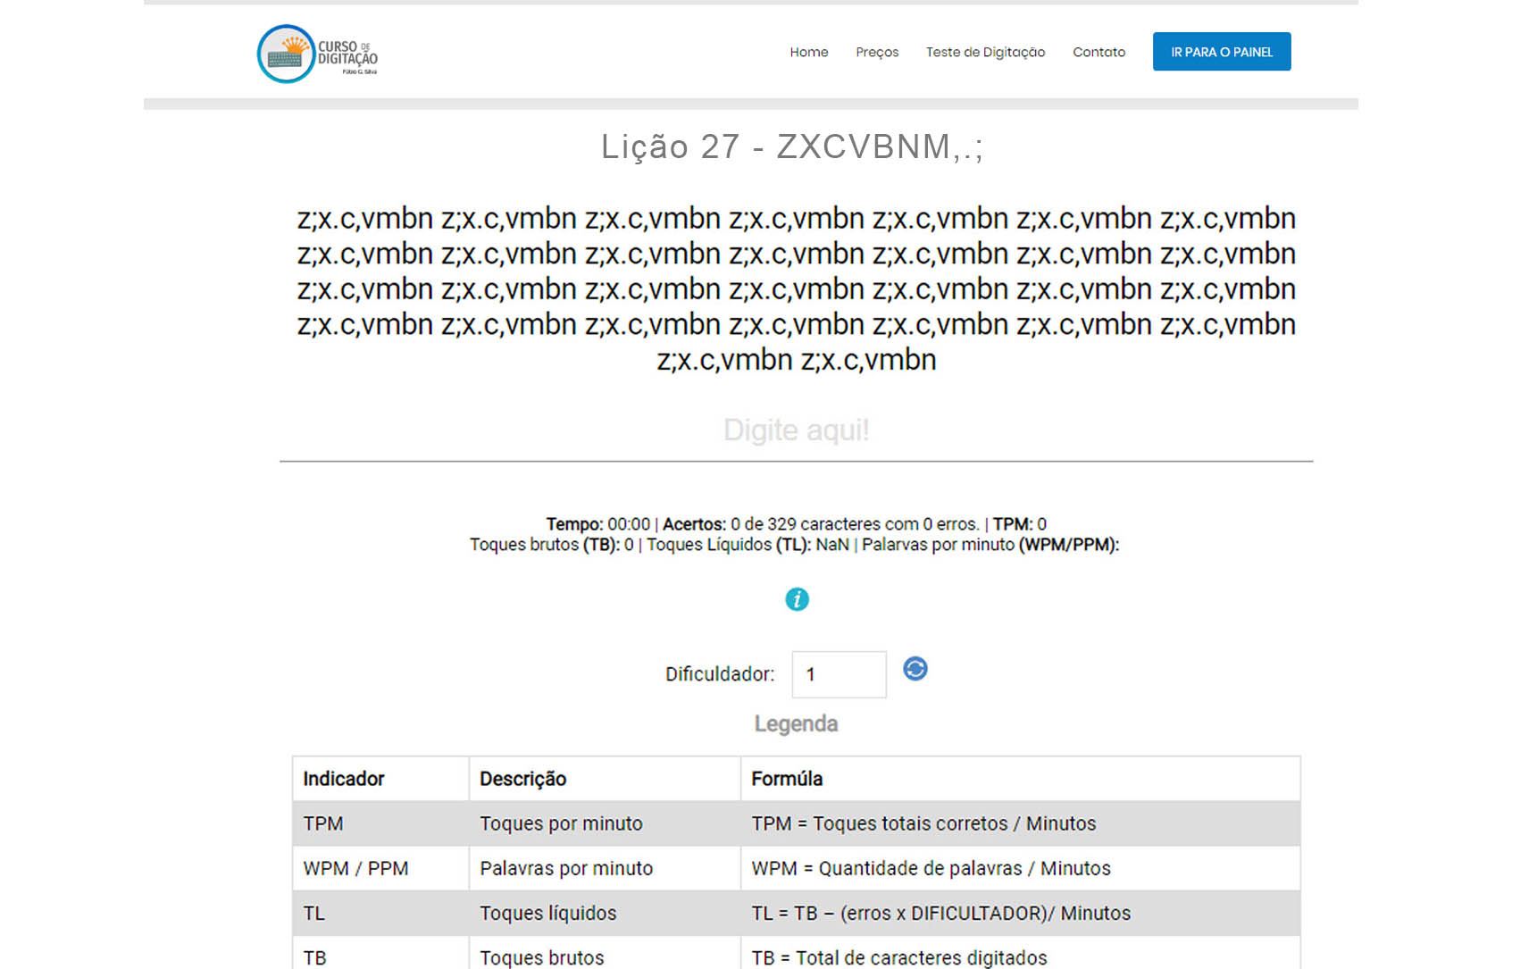Click the Descrição column header

522,779
